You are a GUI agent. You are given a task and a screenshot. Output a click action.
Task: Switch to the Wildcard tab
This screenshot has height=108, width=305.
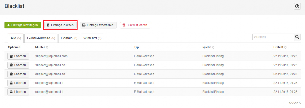pyautogui.click(x=92, y=38)
